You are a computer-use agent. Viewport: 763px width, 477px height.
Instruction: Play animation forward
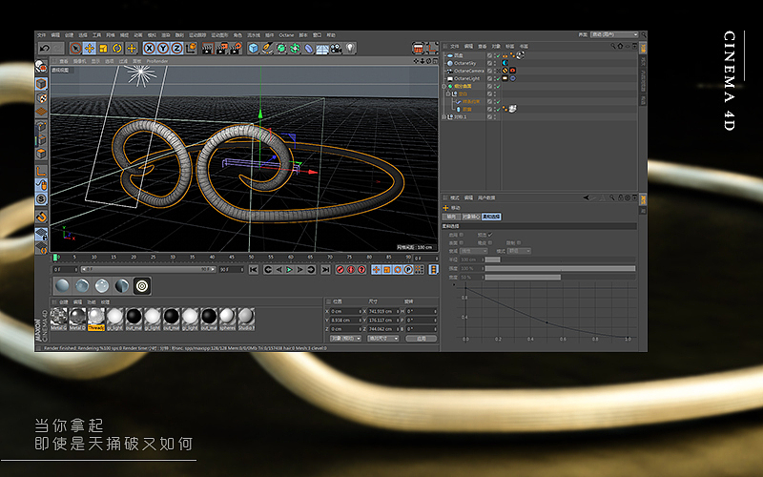(289, 269)
